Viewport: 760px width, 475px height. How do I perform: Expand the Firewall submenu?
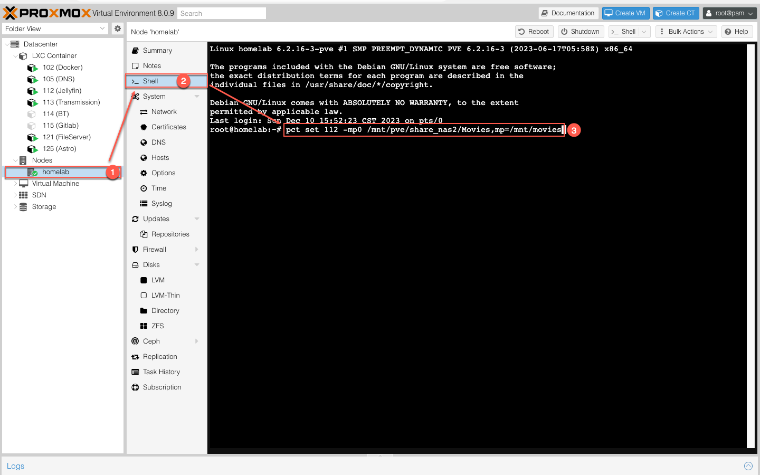197,250
